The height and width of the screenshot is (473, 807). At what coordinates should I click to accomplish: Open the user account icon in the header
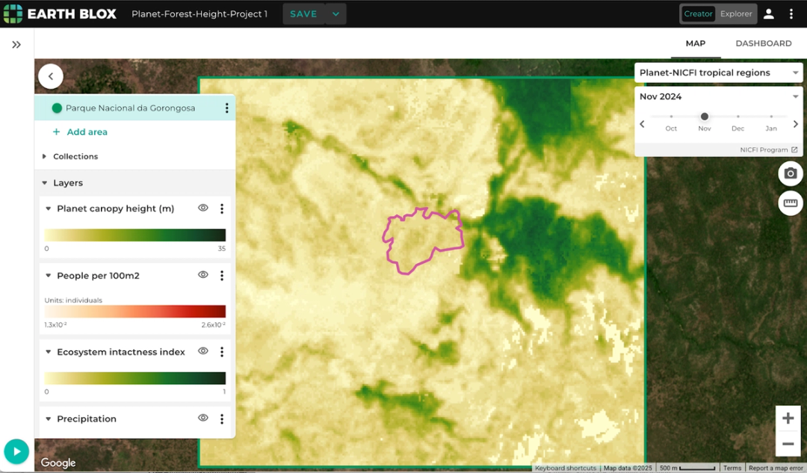click(x=768, y=13)
